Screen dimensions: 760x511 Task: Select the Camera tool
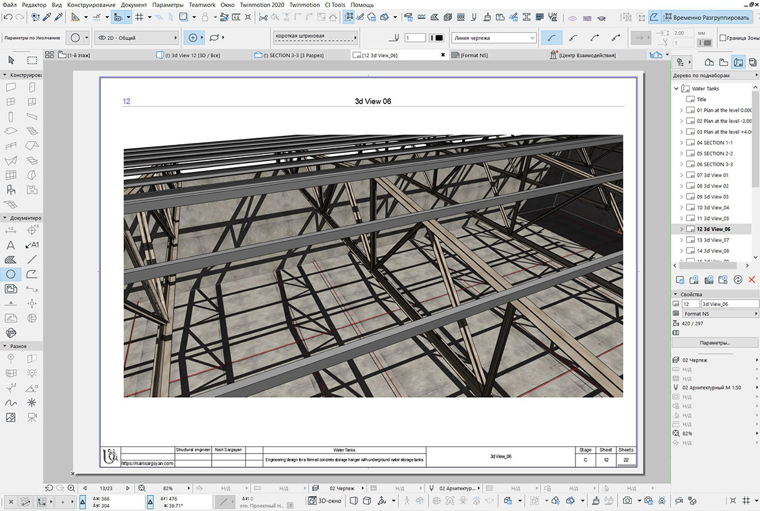tap(32, 417)
